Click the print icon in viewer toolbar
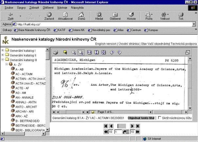The width and height of the screenshot is (198, 142). tap(56, 52)
